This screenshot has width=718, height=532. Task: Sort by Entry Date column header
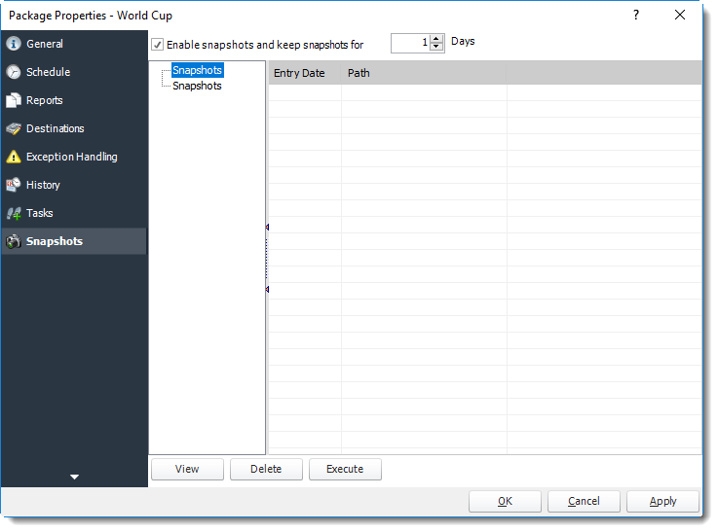coord(305,73)
